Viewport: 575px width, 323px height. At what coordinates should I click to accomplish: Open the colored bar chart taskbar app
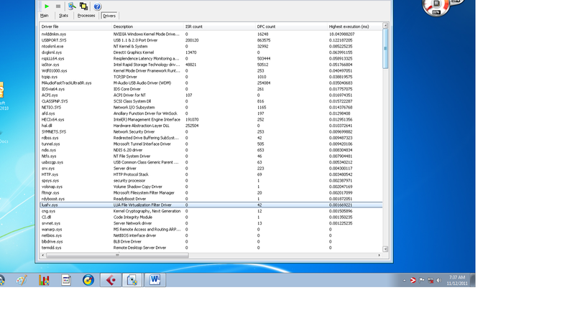pos(44,281)
